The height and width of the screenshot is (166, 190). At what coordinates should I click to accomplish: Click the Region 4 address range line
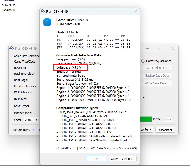[95, 100]
